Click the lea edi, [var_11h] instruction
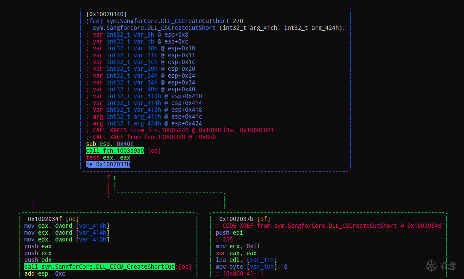Image resolution: width=464 pixels, height=279 pixels. click(247, 260)
